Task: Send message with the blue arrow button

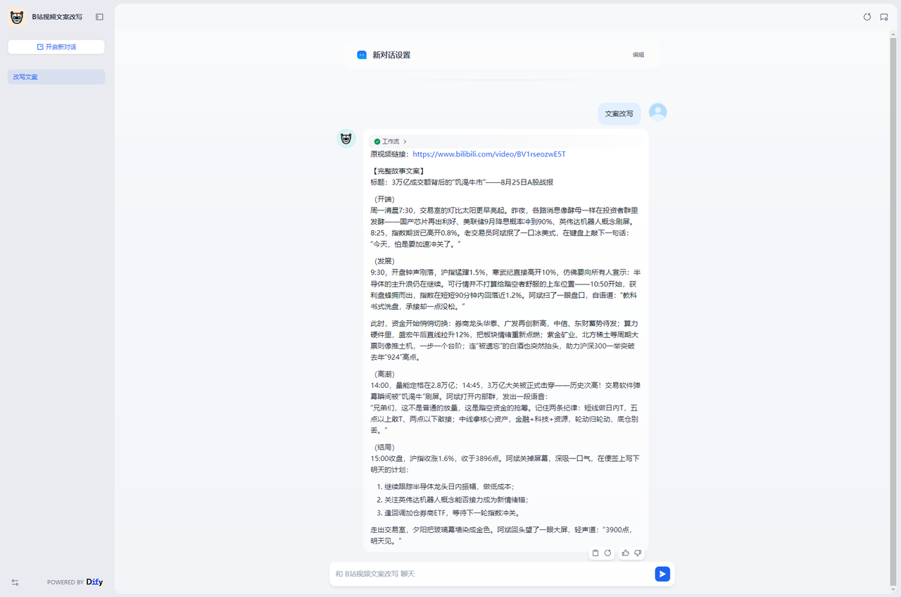Action: (662, 574)
